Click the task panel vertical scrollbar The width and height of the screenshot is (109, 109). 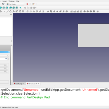tap(11, 65)
